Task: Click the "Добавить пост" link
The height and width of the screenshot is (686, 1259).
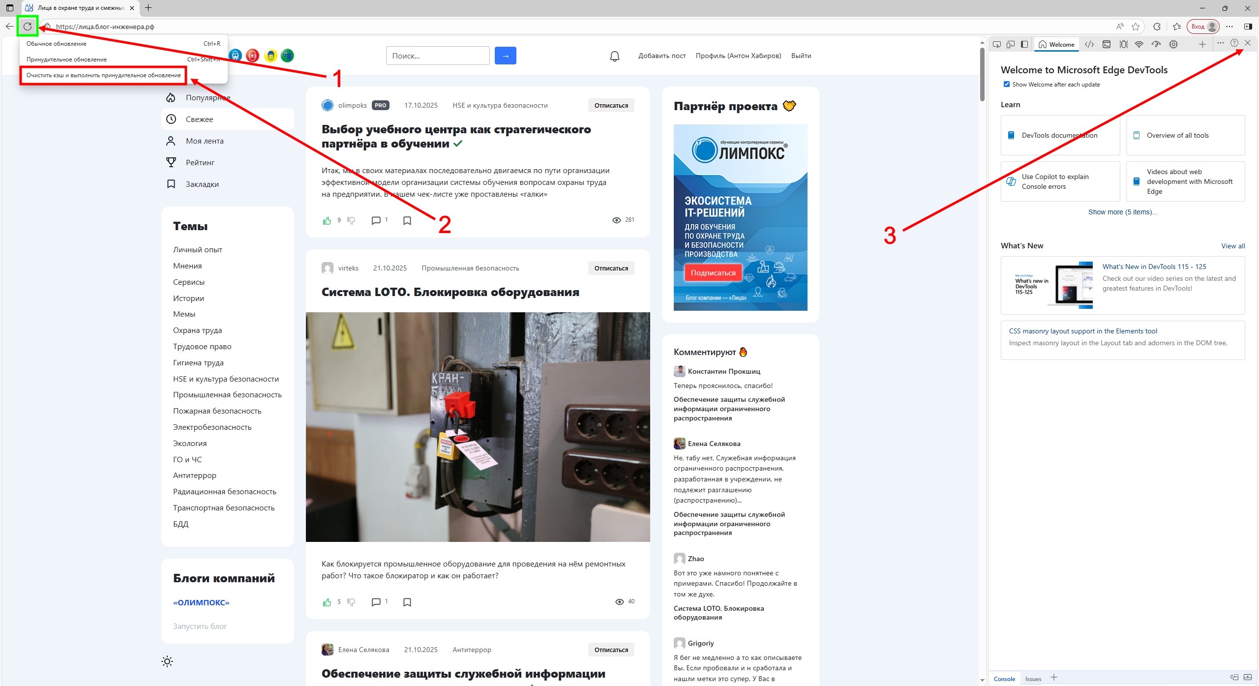Action: (662, 56)
